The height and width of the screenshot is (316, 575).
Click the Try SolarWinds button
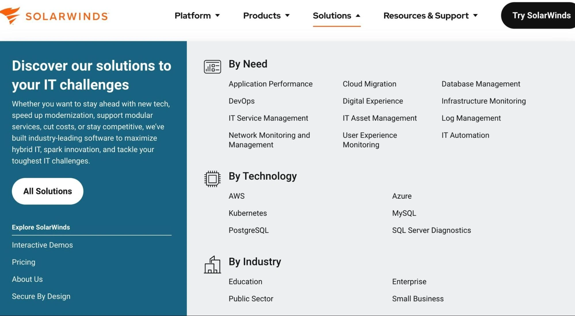pyautogui.click(x=538, y=16)
